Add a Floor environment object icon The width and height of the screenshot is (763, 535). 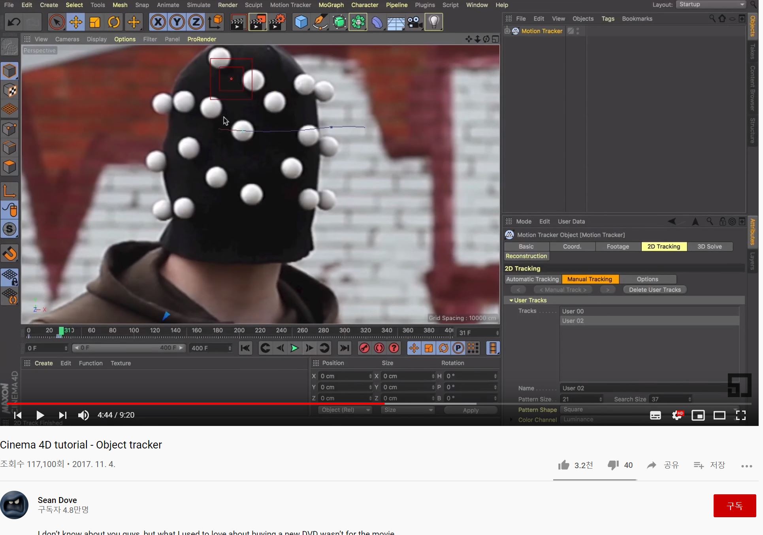click(x=396, y=22)
